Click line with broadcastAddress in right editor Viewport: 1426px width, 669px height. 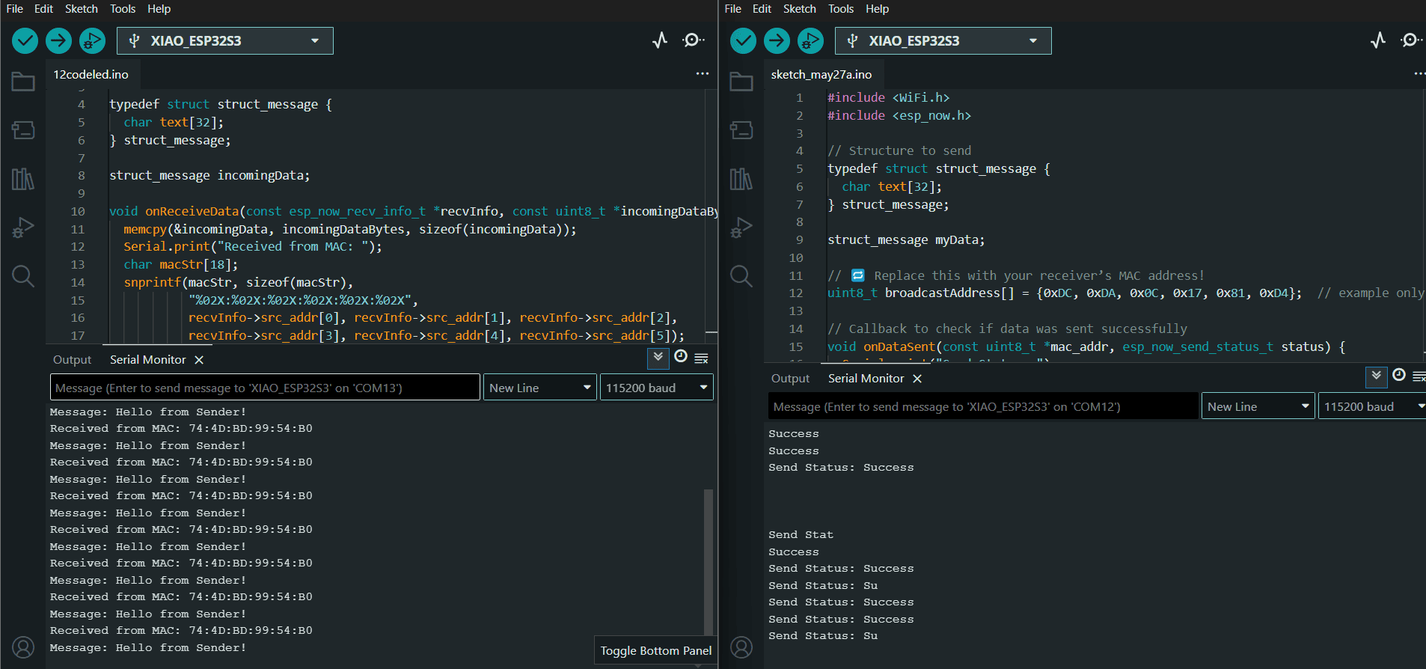(x=1126, y=293)
